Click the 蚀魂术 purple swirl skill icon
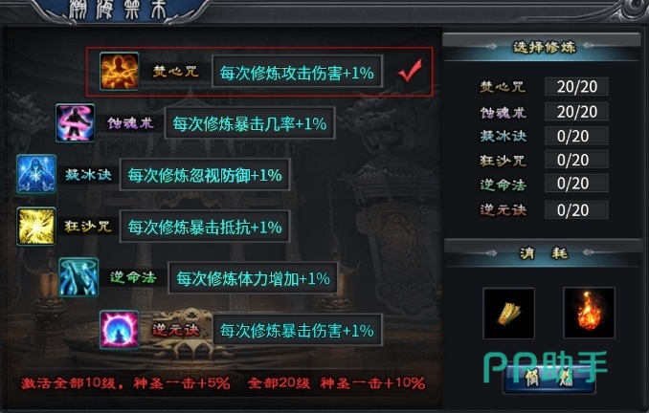 point(75,122)
